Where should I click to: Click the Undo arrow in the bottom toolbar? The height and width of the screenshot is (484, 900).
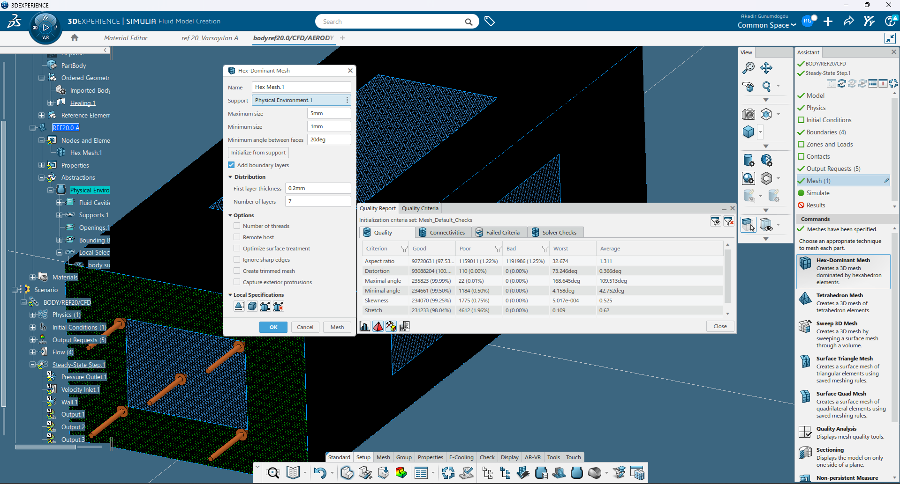[x=320, y=473]
